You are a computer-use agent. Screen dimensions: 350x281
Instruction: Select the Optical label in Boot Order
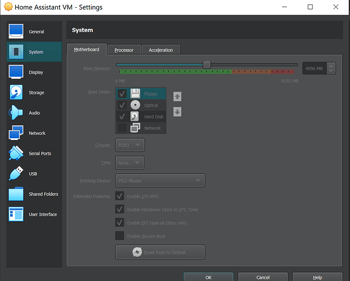click(x=151, y=105)
